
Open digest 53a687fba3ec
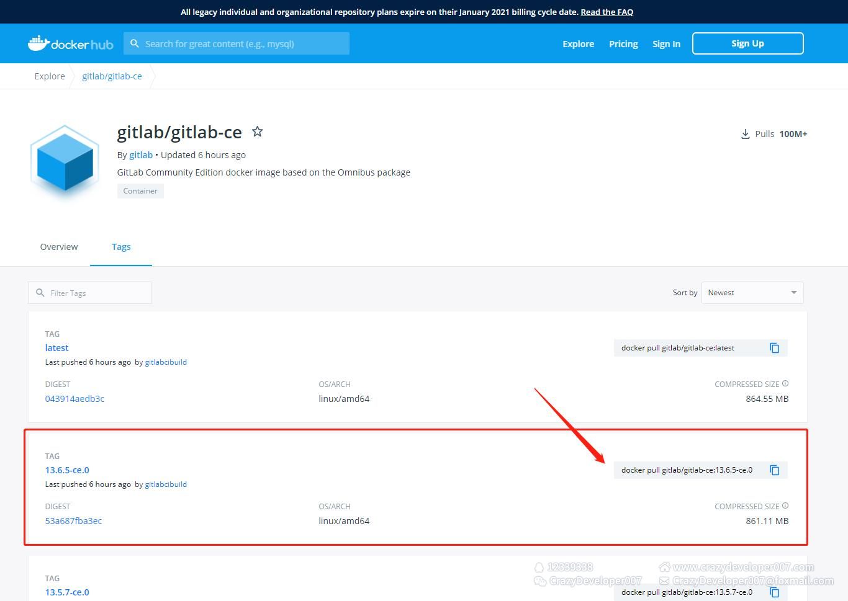coord(73,521)
